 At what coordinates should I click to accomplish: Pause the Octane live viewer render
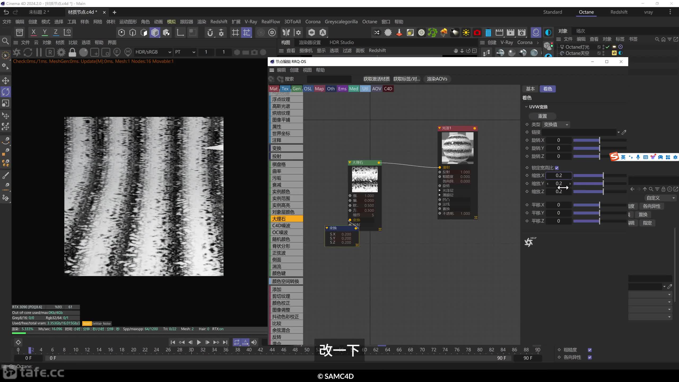coord(39,52)
